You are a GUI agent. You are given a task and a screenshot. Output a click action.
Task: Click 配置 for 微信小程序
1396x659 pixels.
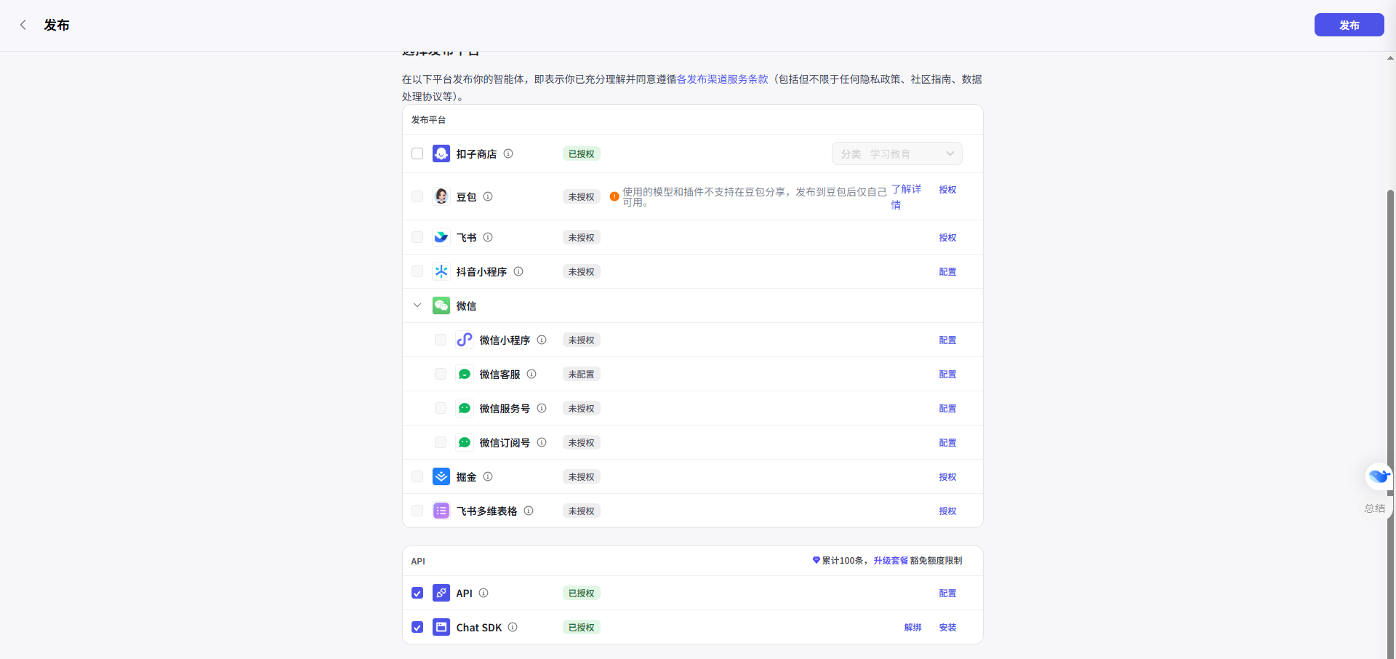pyautogui.click(x=947, y=340)
